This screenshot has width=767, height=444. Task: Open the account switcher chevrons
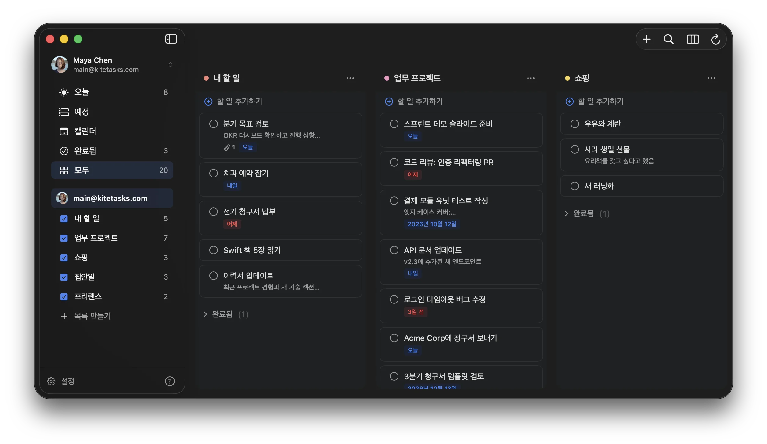click(x=171, y=65)
